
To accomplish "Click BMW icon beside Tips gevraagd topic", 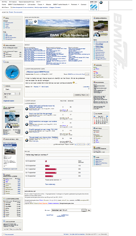I will coord(27,140).
